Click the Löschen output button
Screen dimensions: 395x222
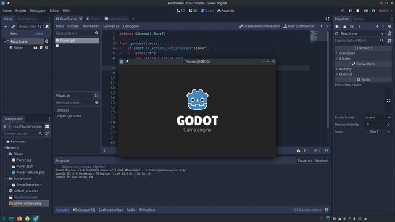[322, 160]
